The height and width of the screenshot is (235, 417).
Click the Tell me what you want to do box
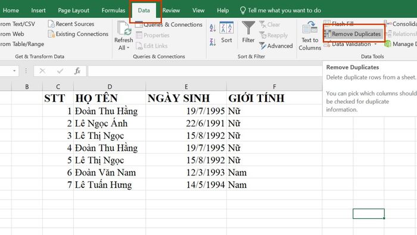[281, 10]
